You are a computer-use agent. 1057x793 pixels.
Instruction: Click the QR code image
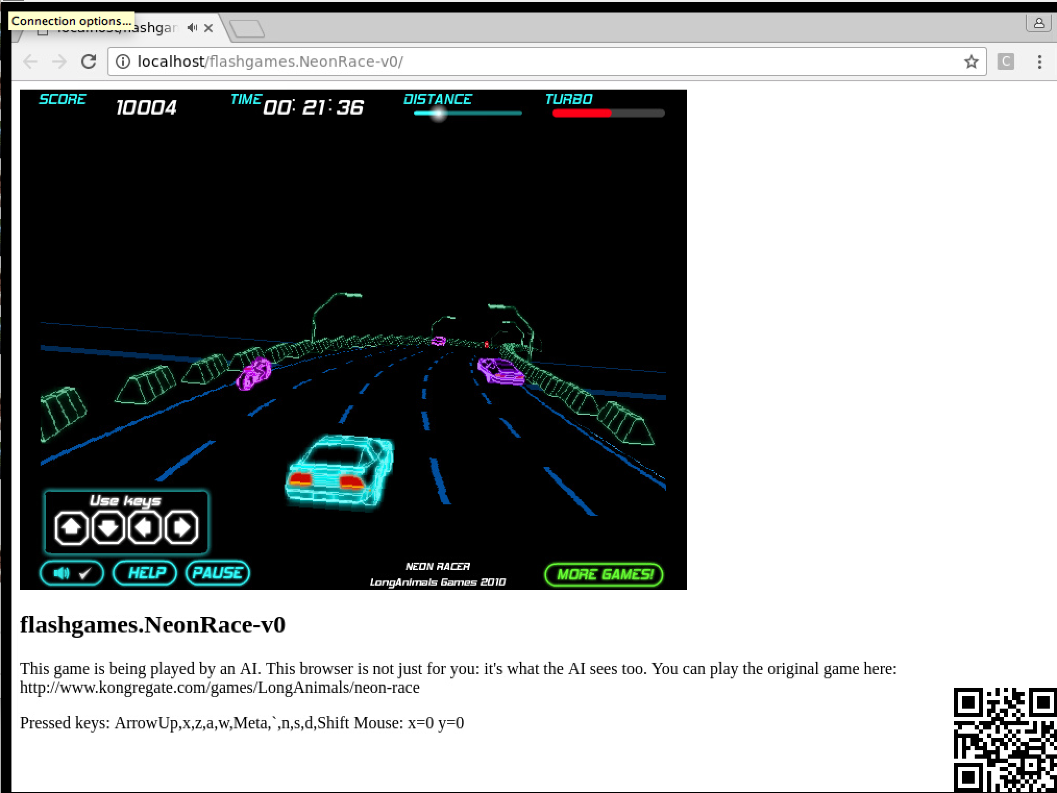point(1005,740)
